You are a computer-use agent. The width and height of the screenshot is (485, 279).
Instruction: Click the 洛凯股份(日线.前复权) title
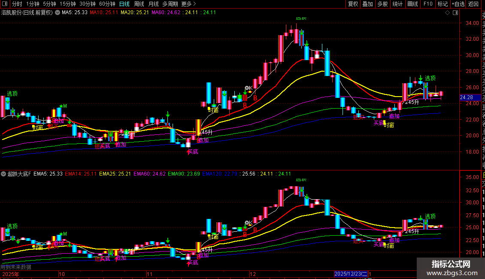(x=27, y=13)
